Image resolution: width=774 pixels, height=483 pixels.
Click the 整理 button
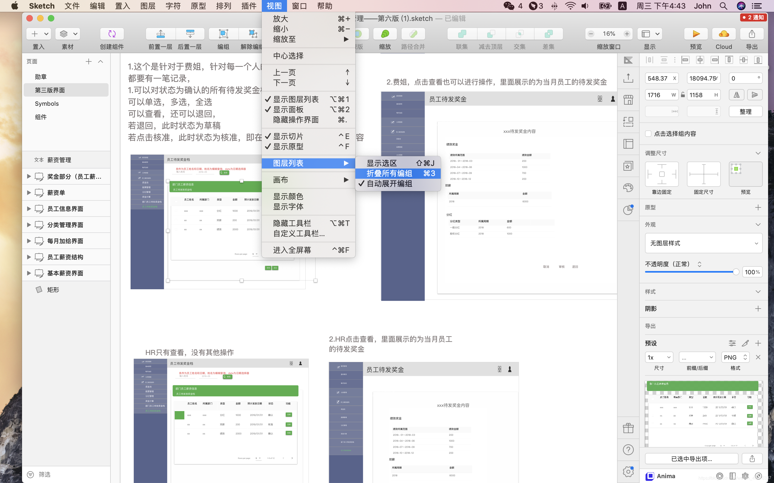click(745, 111)
